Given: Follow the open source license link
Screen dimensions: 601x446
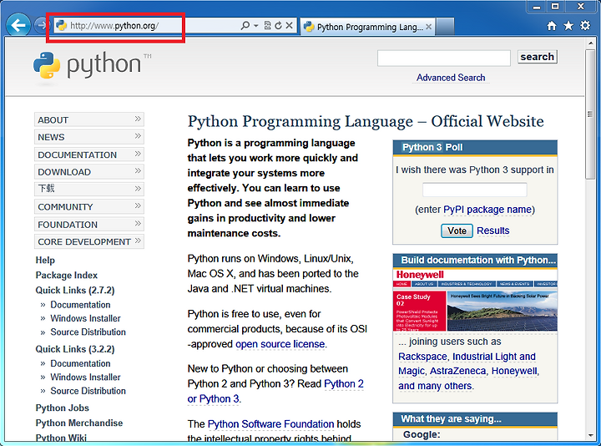Looking at the screenshot, I should (280, 344).
